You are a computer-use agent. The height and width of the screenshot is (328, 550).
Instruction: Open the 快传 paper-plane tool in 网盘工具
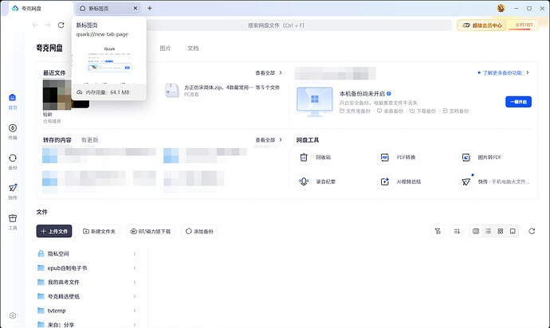pyautogui.click(x=466, y=182)
